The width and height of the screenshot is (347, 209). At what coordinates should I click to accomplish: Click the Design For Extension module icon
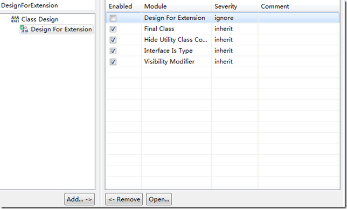tap(24, 29)
